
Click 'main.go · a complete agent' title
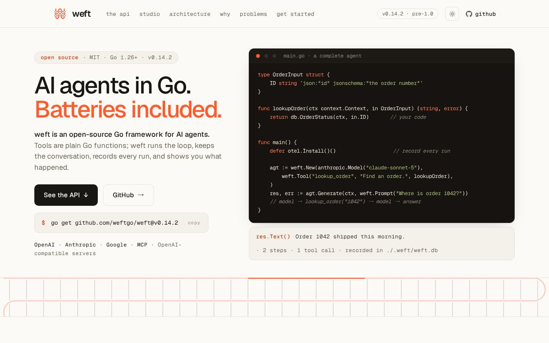click(x=323, y=56)
